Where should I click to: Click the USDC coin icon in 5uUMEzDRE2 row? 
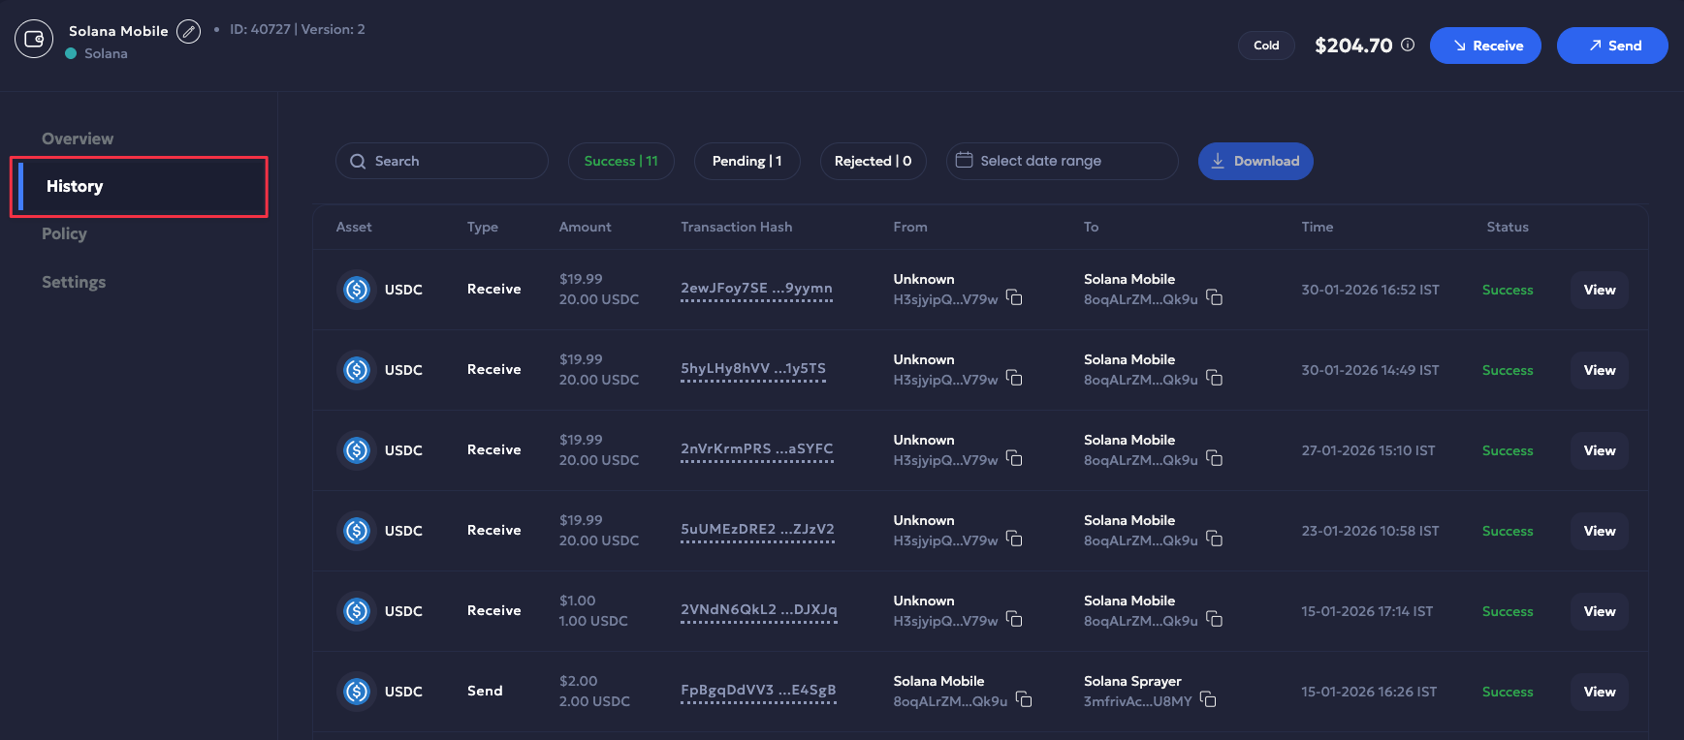click(x=357, y=531)
